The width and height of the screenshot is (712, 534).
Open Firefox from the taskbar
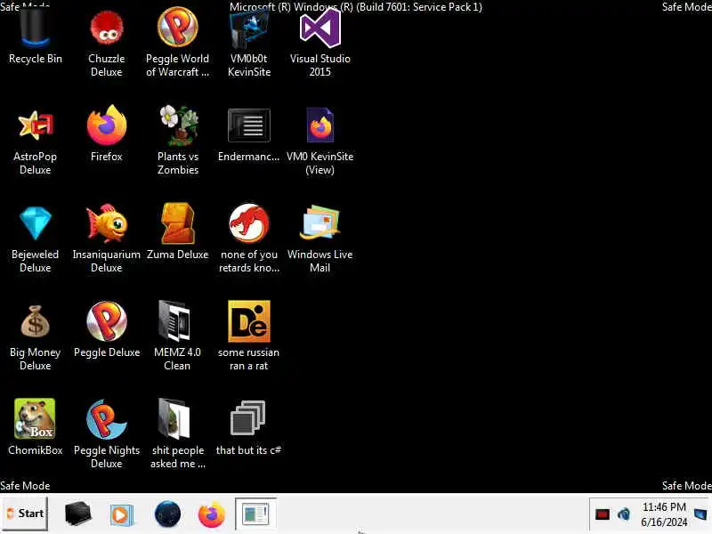[x=212, y=514]
